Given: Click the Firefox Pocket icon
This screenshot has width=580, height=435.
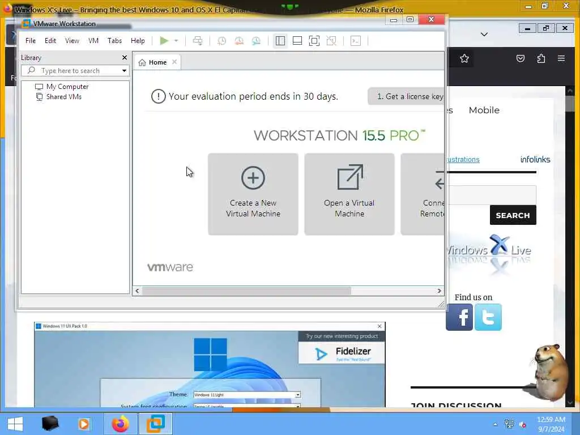Looking at the screenshot, I should [x=521, y=58].
